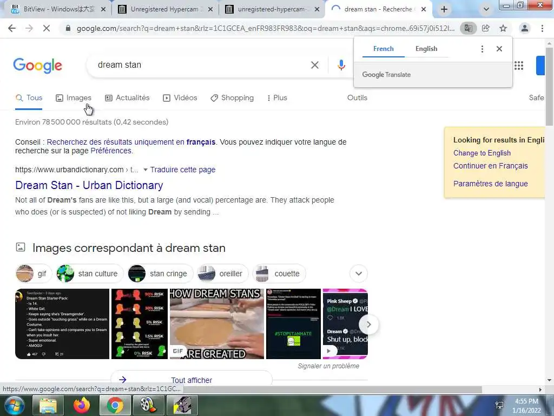This screenshot has width=554, height=416.
Task: Expand more image filter chips
Action: click(359, 274)
